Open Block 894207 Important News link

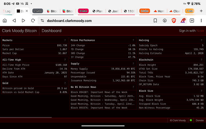pyautogui.click(x=99, y=92)
